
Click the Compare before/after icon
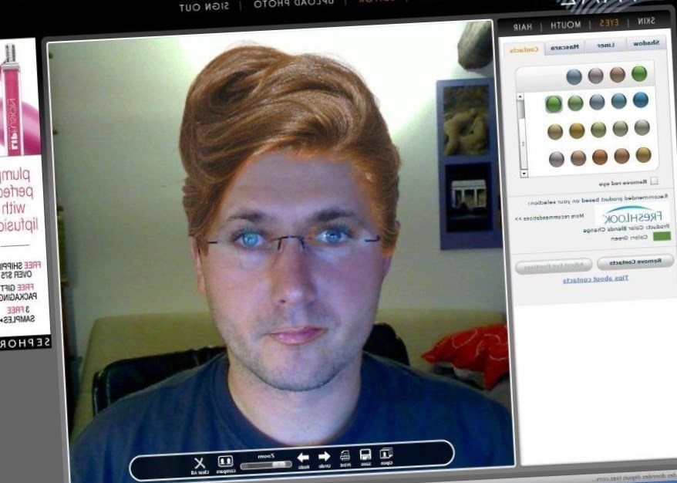pos(225,461)
